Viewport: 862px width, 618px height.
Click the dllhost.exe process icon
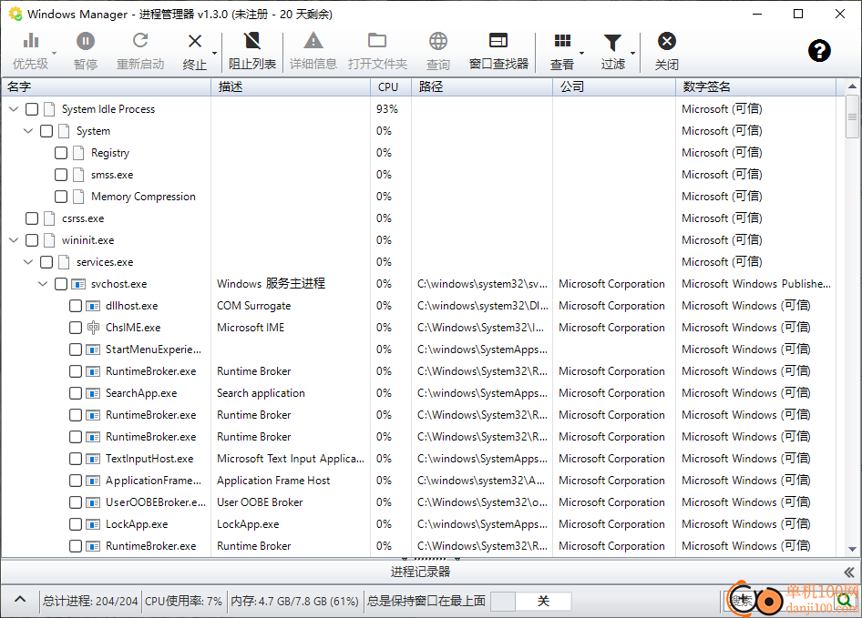(93, 306)
